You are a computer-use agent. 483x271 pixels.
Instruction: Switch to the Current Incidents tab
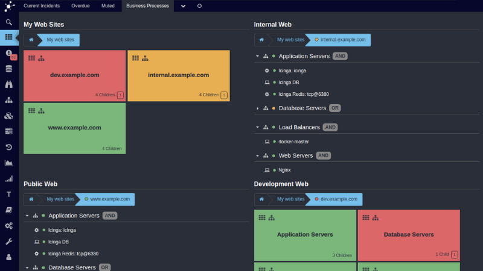click(42, 5)
